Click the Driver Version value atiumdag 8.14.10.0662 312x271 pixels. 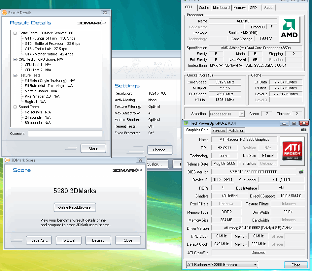click(258, 228)
